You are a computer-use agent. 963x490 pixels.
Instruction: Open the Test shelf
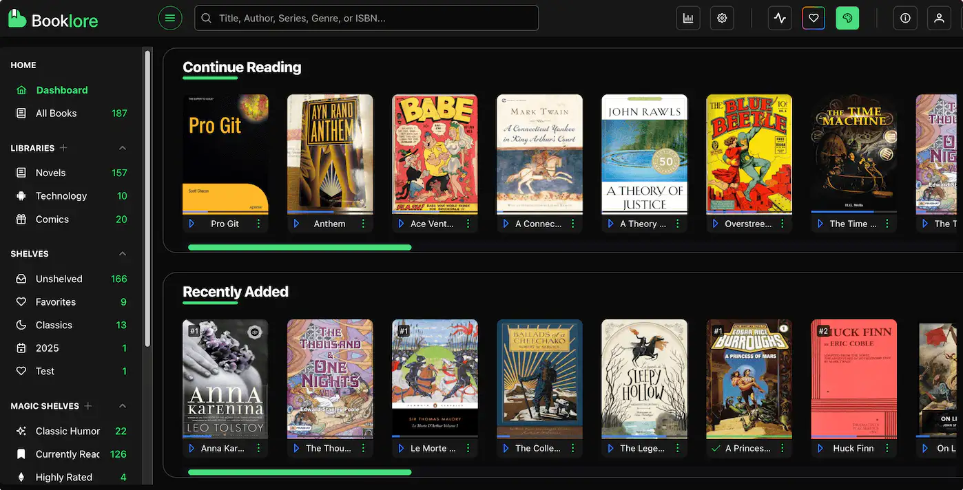[x=72, y=371]
